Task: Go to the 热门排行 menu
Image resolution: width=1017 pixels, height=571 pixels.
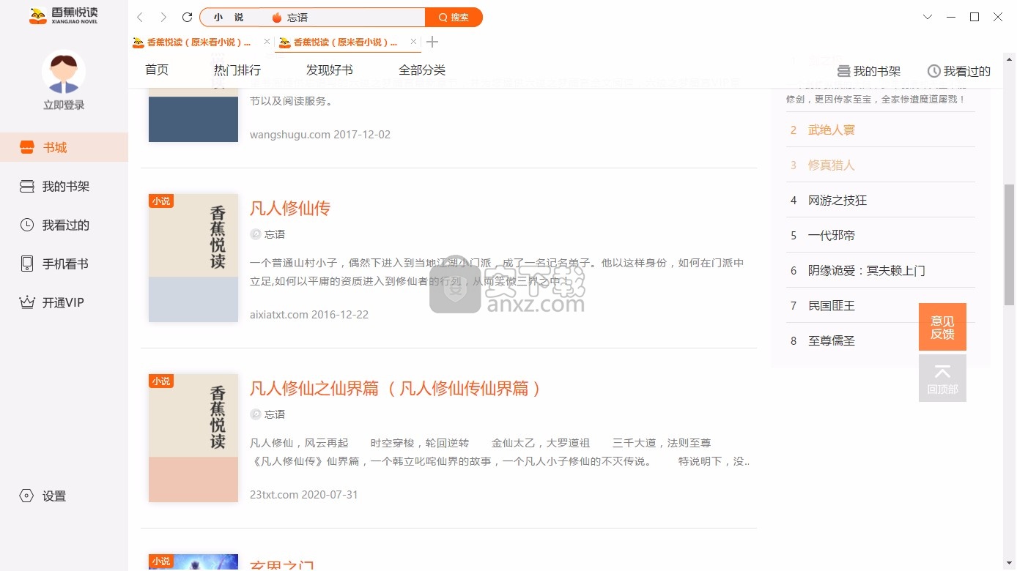Action: pos(237,70)
